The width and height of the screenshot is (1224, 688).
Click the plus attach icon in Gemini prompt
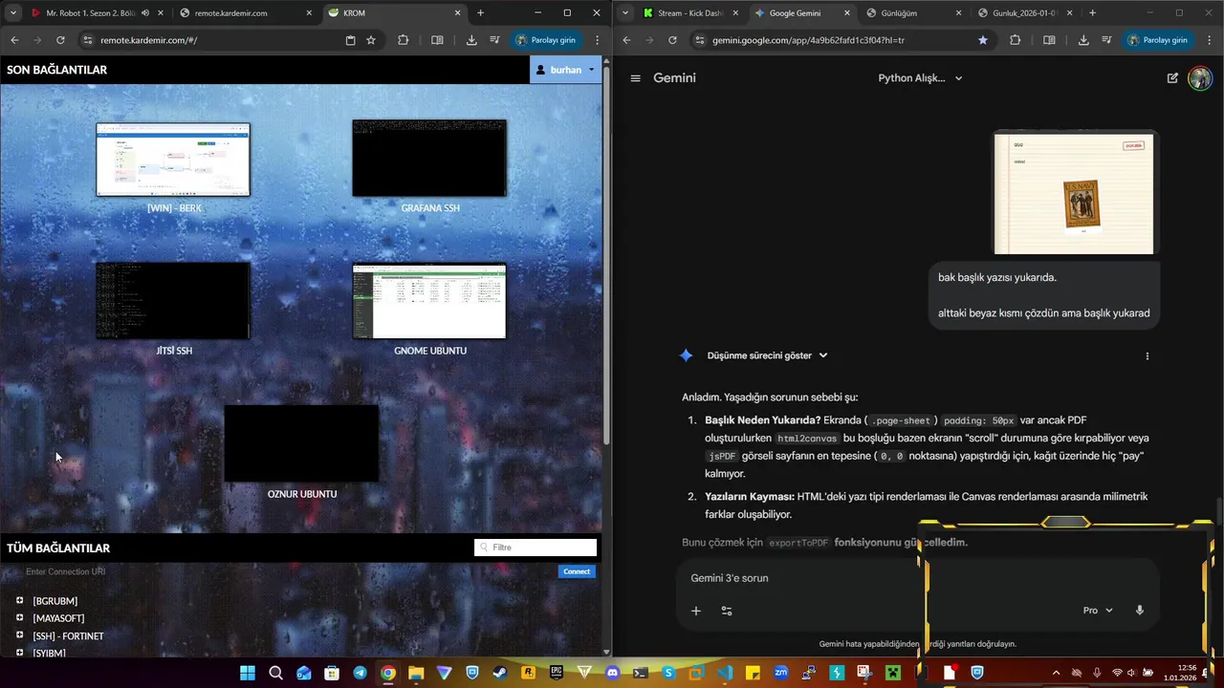[696, 611]
